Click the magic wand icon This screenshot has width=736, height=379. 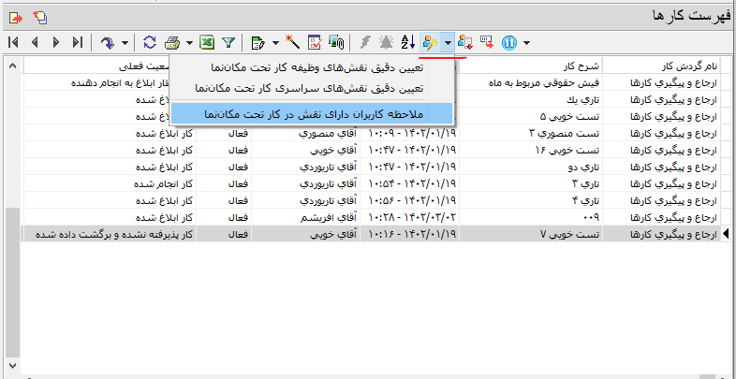click(293, 42)
